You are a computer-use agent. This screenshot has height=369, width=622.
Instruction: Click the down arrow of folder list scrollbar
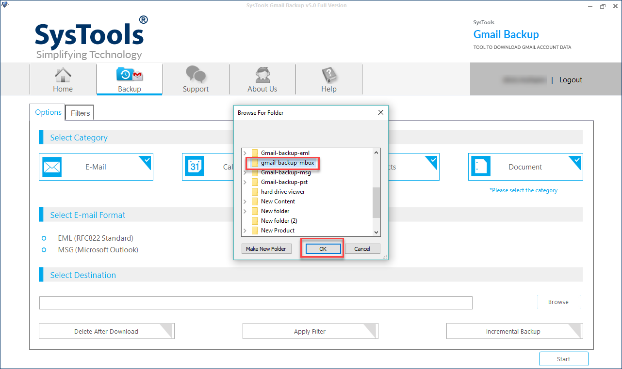tap(376, 232)
